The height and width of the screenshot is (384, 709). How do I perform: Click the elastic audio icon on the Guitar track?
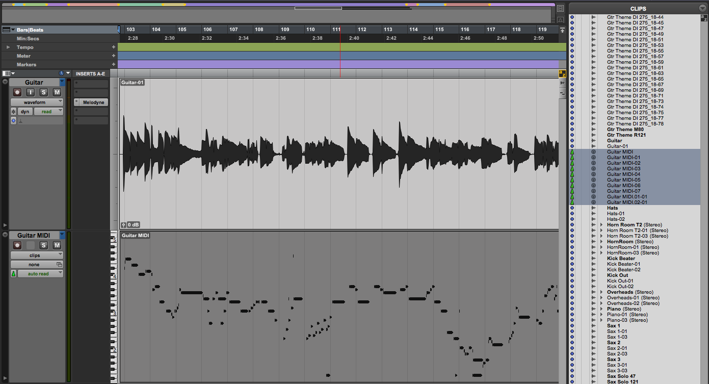[13, 111]
